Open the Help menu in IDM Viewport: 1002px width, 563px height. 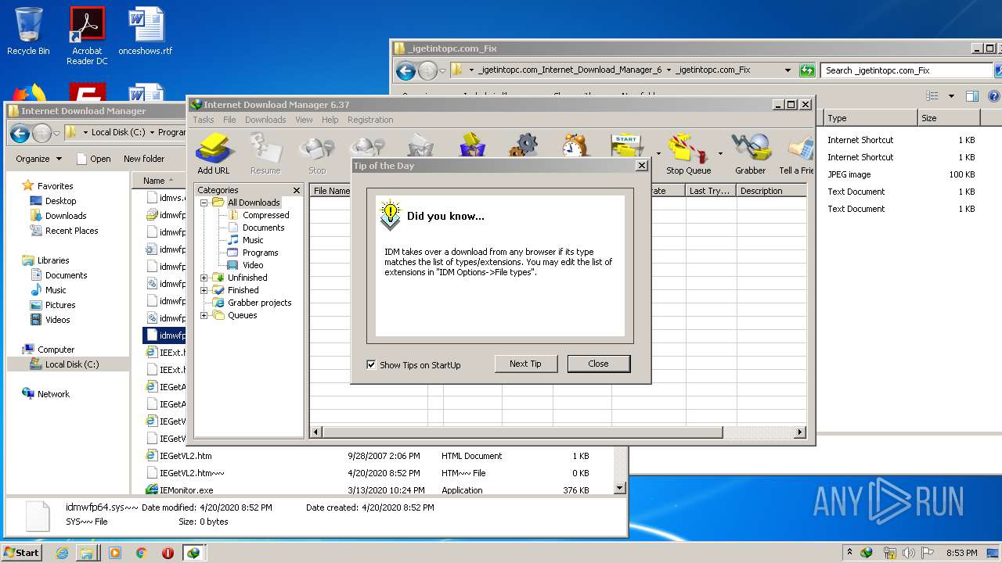pos(330,120)
